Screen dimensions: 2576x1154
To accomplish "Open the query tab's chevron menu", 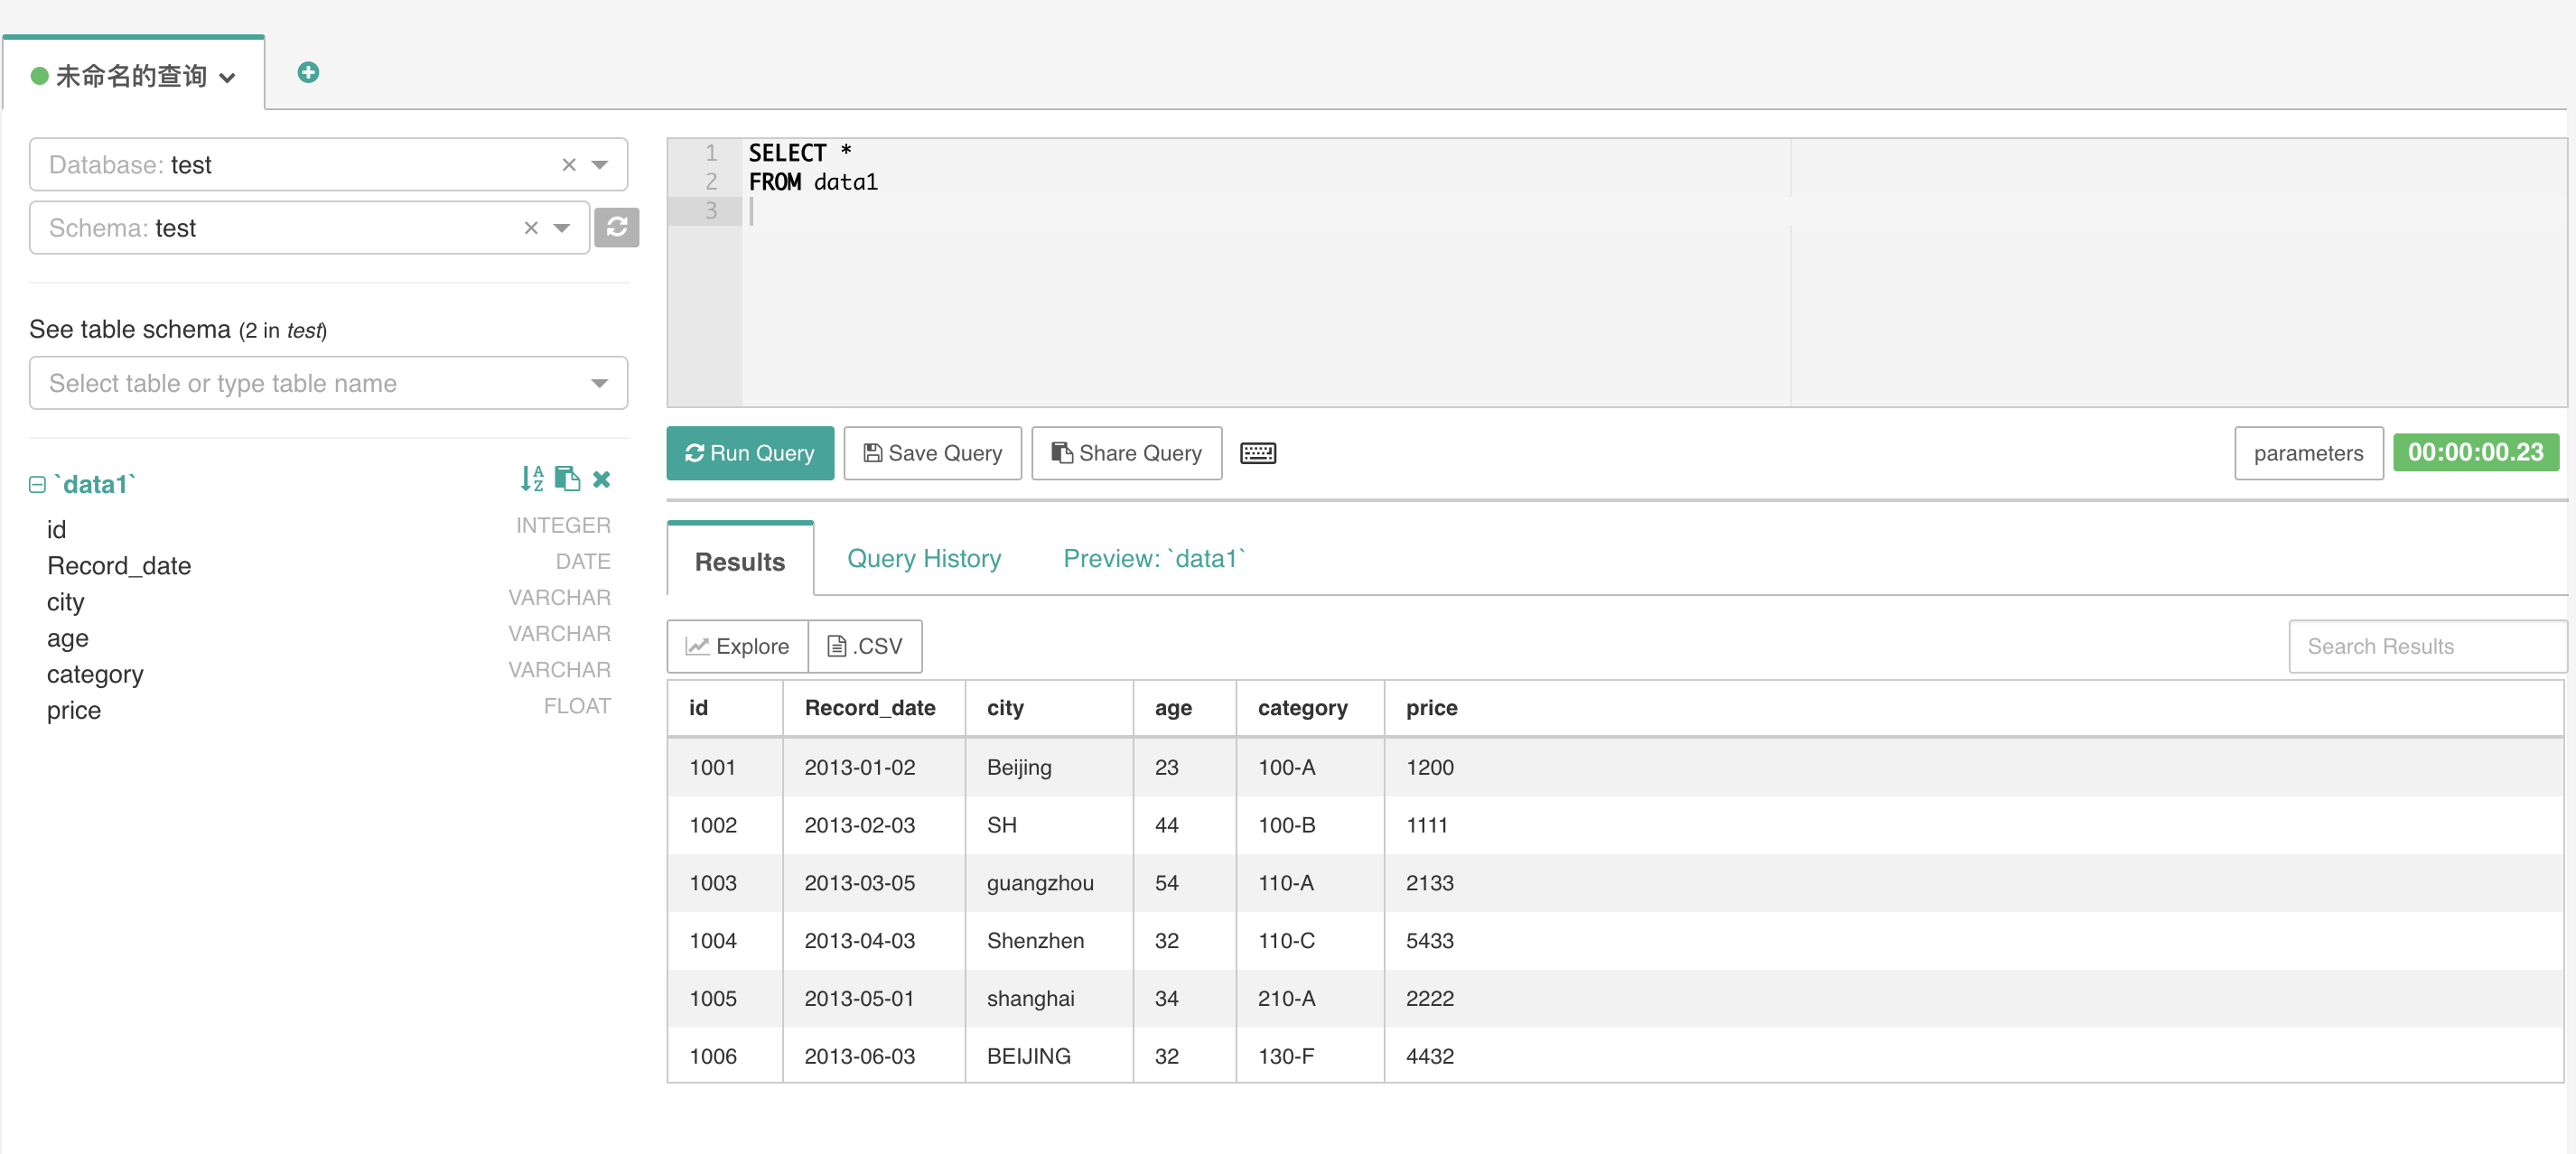I will click(x=228, y=77).
